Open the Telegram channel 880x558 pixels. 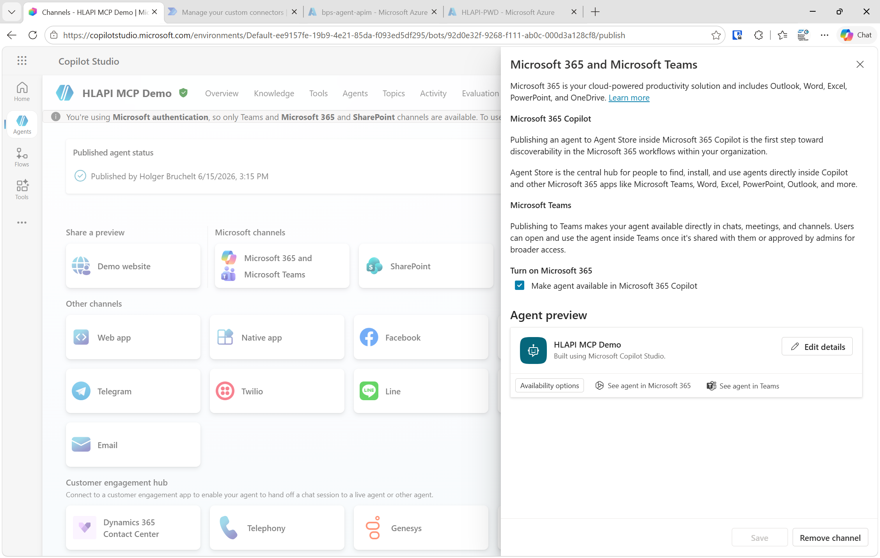133,391
